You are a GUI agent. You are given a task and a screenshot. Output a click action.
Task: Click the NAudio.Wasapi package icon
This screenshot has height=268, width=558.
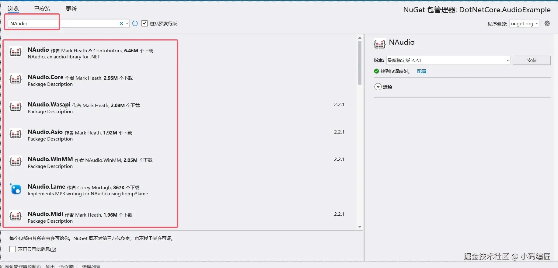pos(16,107)
